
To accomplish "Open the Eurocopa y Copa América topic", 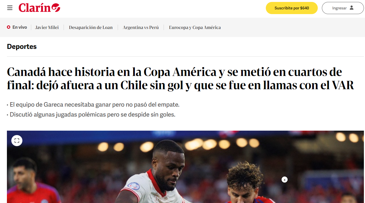I will (195, 27).
